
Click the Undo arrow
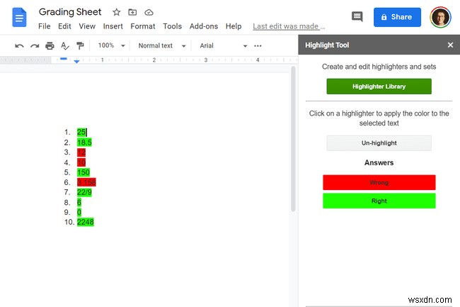click(19, 45)
